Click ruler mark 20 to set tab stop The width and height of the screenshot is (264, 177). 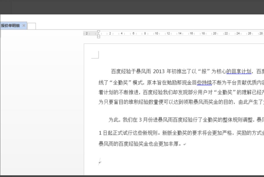[214, 33]
